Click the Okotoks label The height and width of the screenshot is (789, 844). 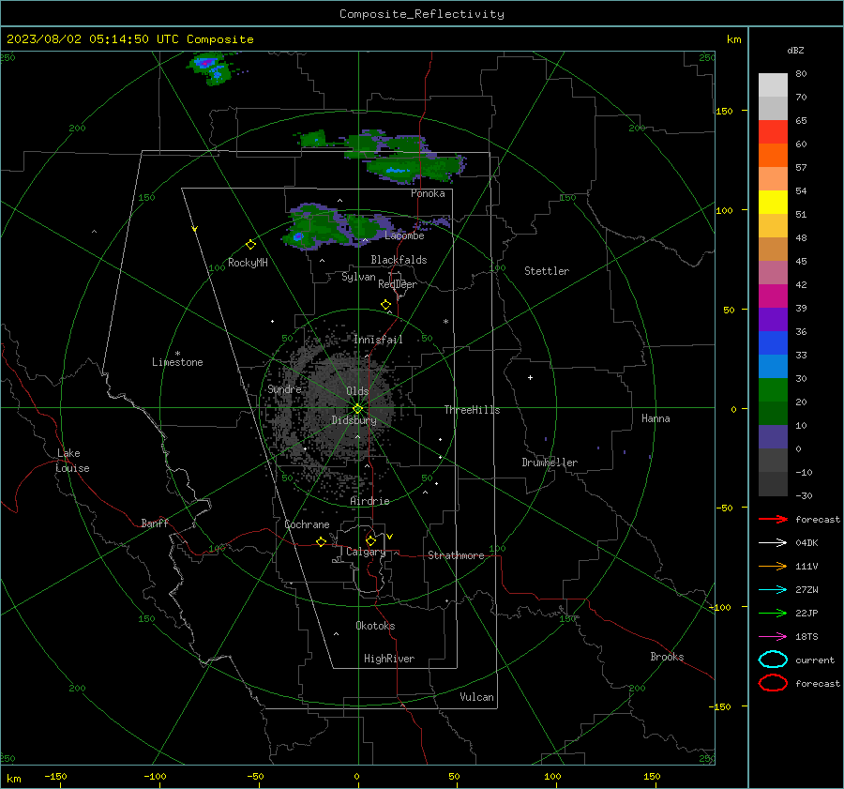point(375,626)
